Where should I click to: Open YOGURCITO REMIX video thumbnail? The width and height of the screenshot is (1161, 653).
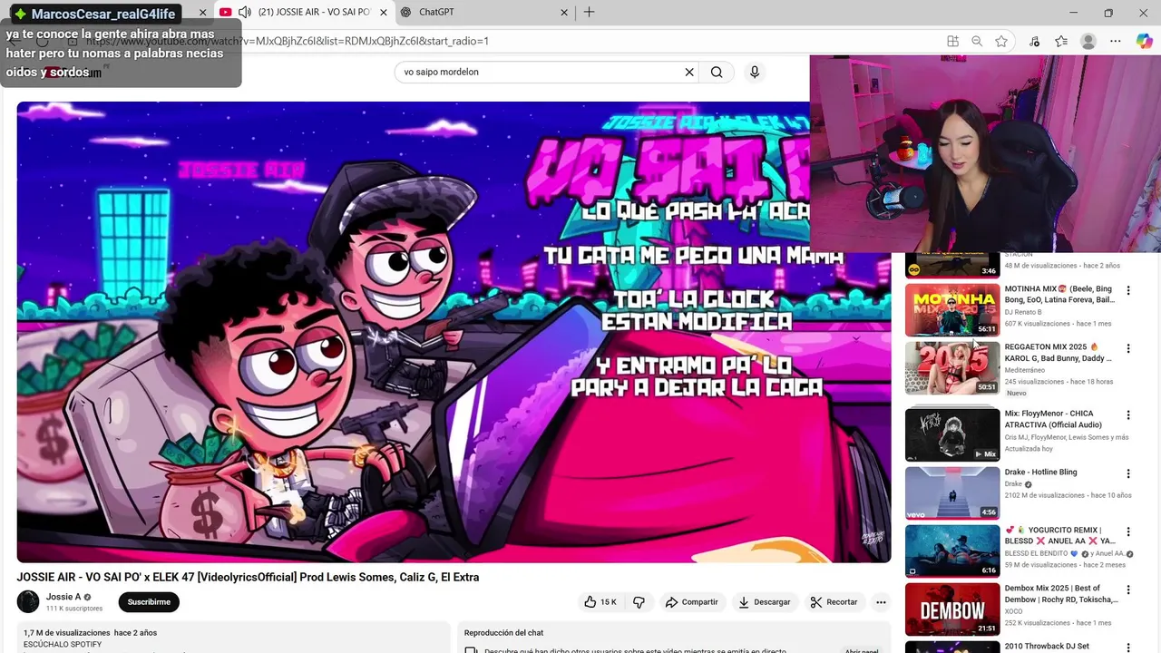952,551
